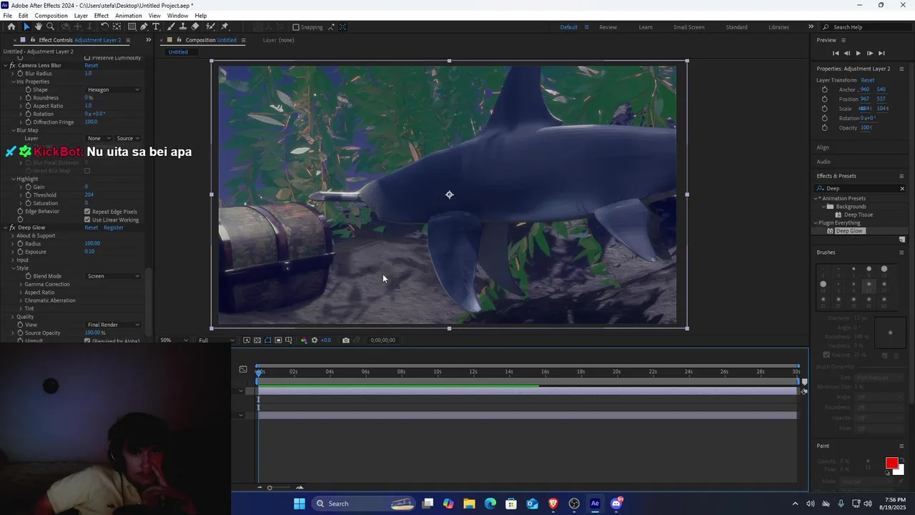The height and width of the screenshot is (515, 915).
Task: Expand the Gamma Correction group
Action: [21, 285]
